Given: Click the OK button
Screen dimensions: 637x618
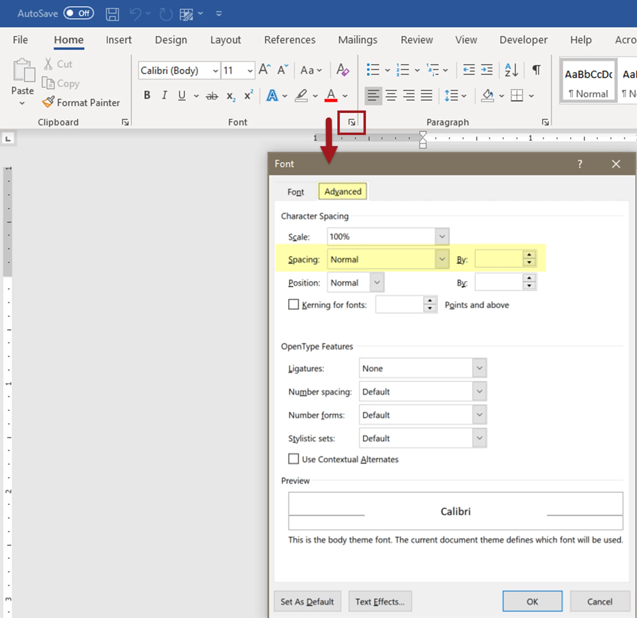Looking at the screenshot, I should click(x=532, y=601).
